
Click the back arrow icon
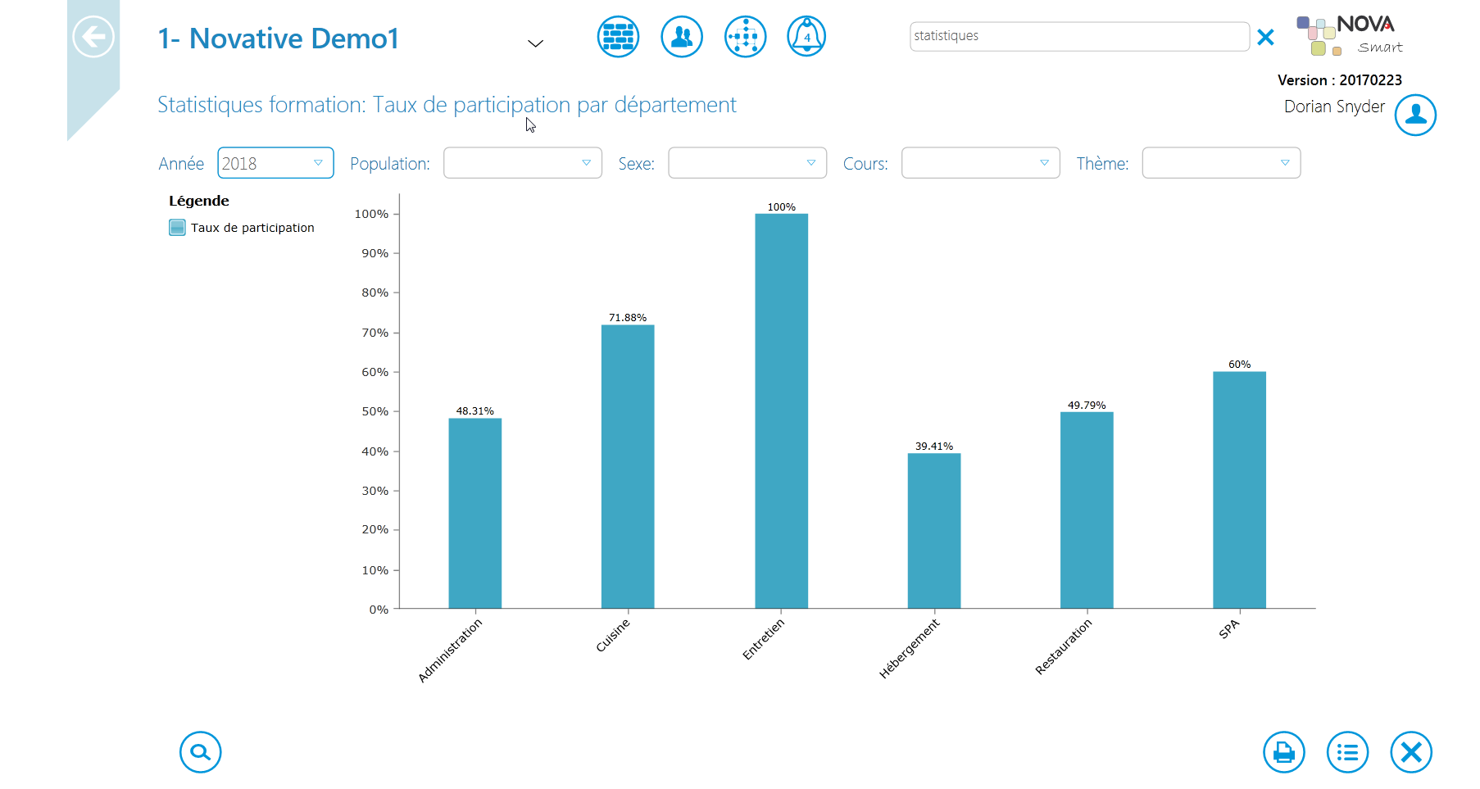tap(93, 37)
